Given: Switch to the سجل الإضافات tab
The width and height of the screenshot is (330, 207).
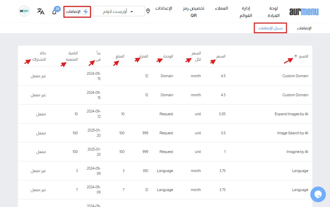Looking at the screenshot, I should (270, 28).
